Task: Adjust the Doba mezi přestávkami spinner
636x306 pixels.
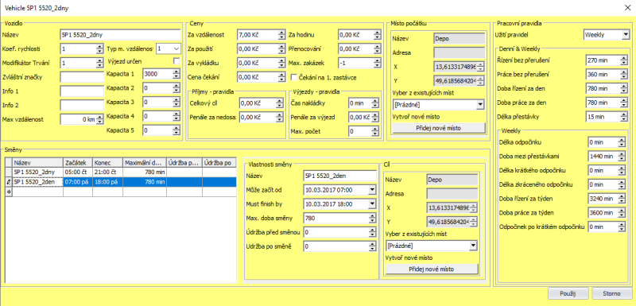Action: click(x=622, y=156)
